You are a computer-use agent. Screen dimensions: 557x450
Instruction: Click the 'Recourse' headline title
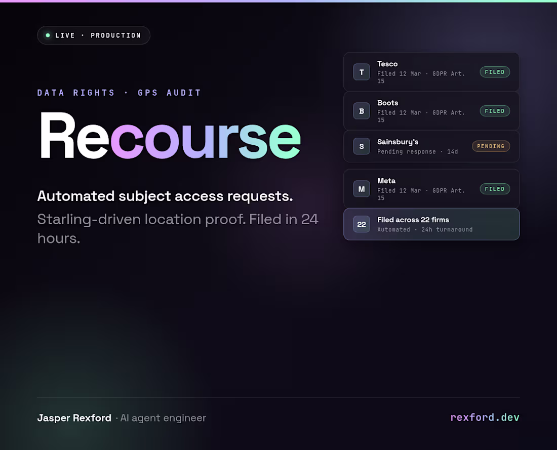coord(170,136)
